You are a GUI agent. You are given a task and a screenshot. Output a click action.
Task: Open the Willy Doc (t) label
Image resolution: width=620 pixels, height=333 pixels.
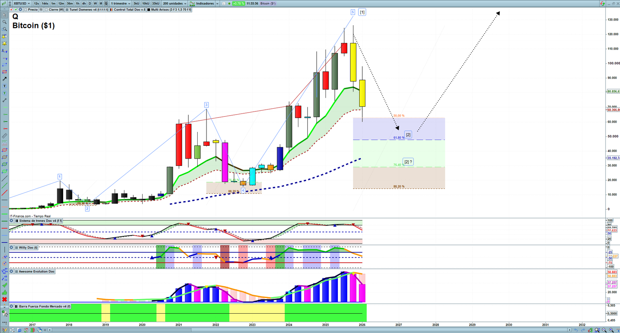point(28,248)
